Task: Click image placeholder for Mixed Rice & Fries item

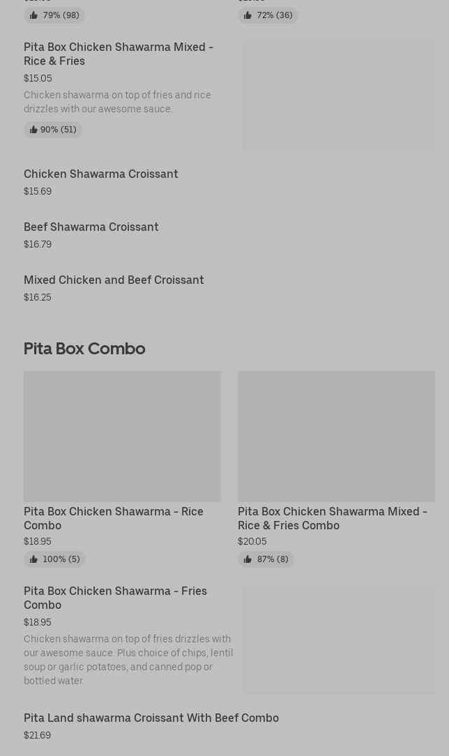Action: point(339,97)
